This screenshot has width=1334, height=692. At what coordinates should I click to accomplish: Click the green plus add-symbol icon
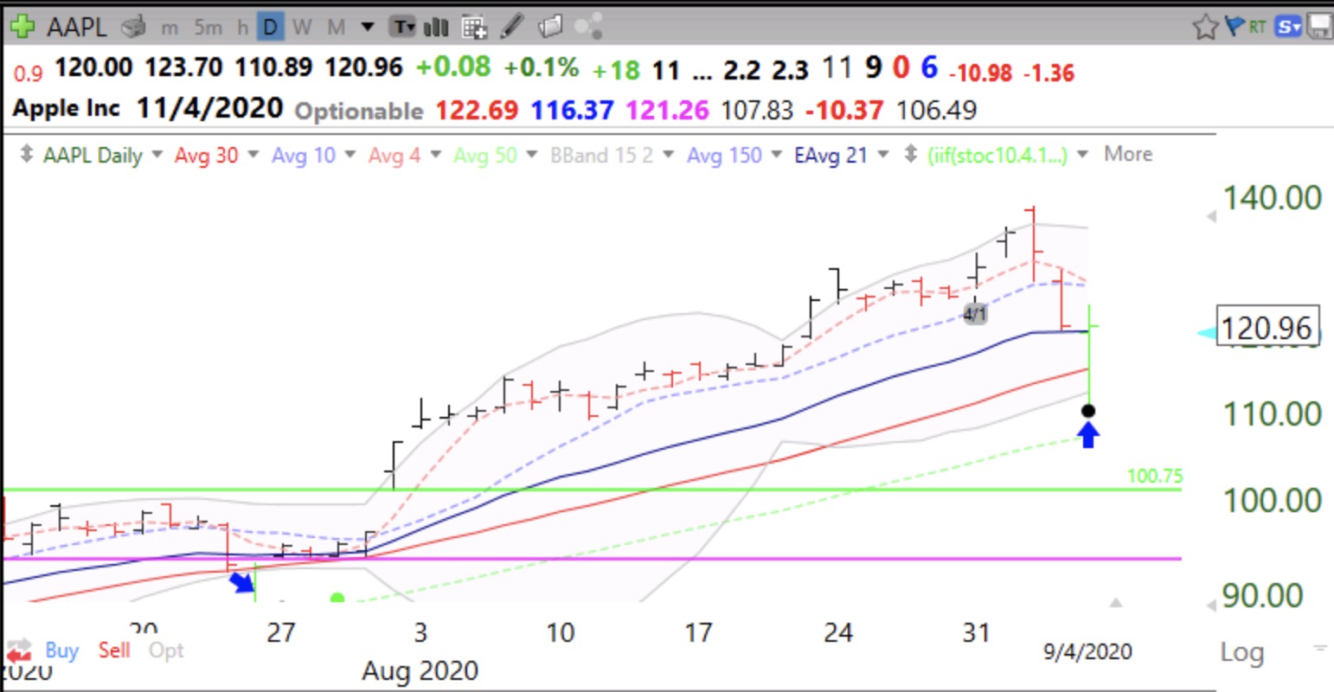[22, 27]
